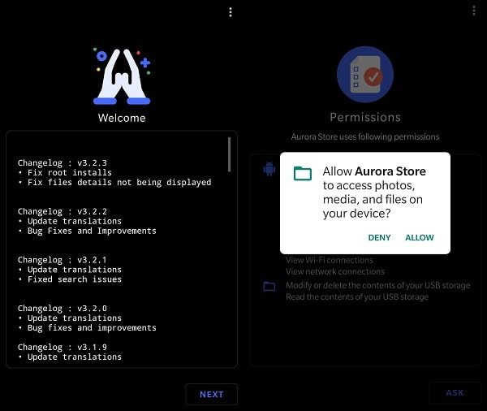Tap the USB storage folder icon
The width and height of the screenshot is (487, 411).
[x=269, y=286]
